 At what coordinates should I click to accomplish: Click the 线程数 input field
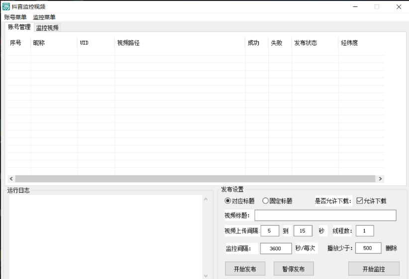coord(364,231)
